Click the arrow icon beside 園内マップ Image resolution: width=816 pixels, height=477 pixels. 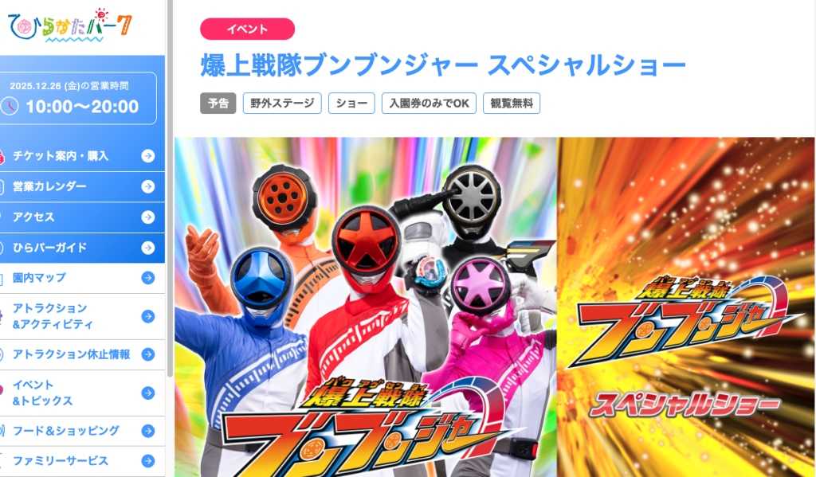point(147,278)
